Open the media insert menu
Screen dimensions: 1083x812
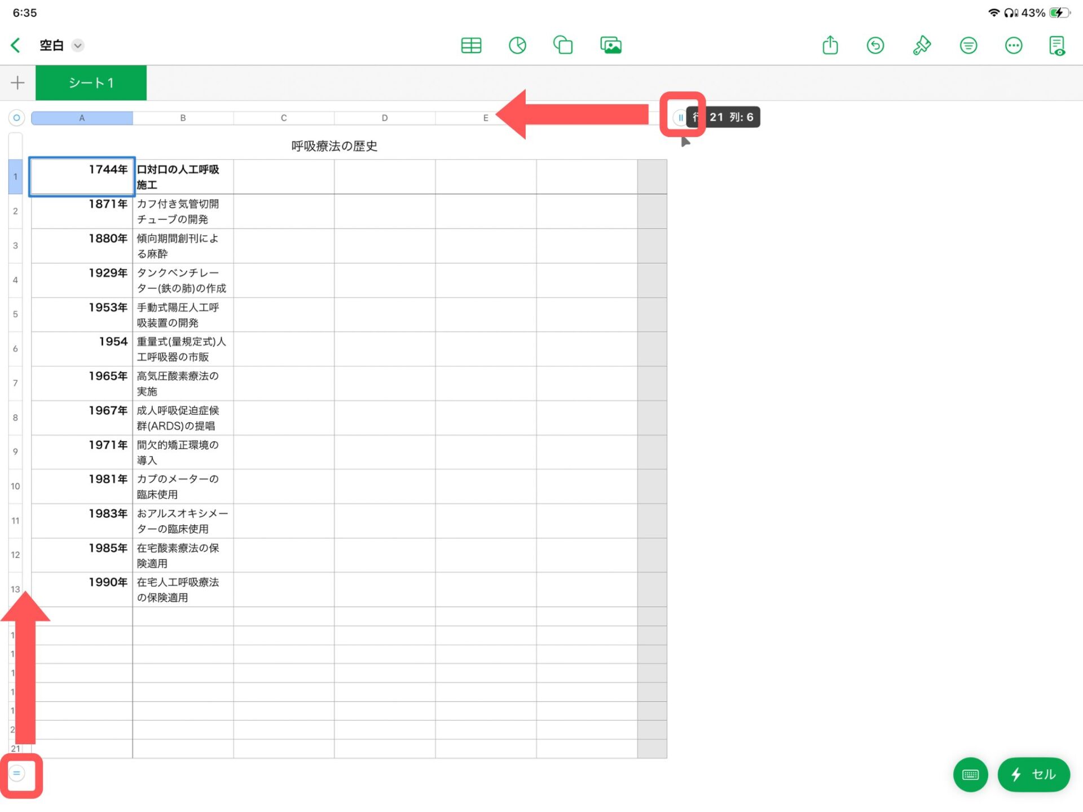(610, 45)
